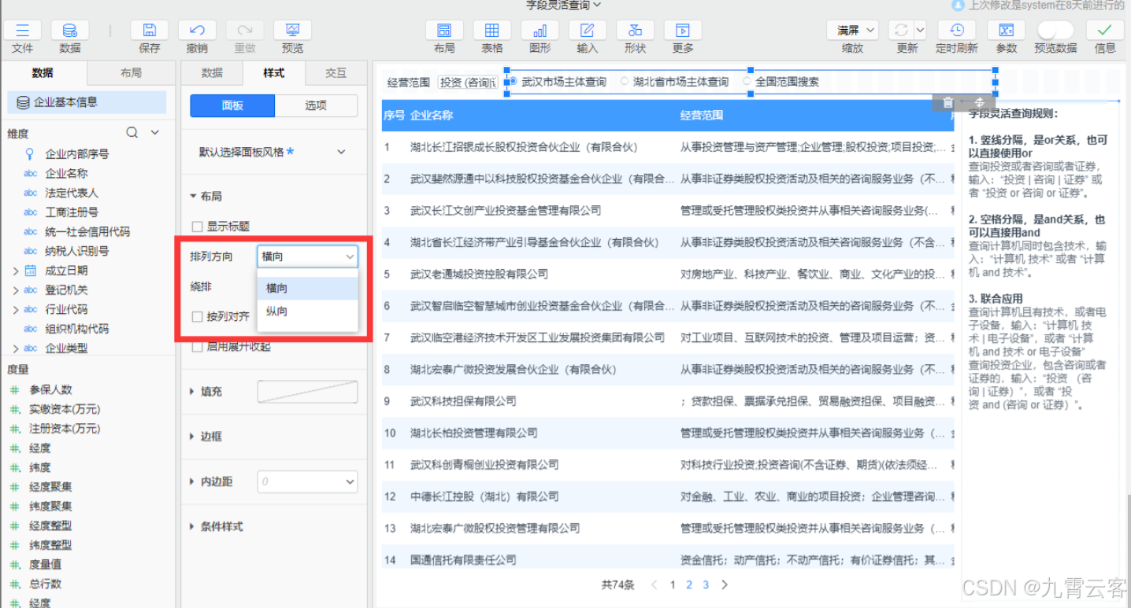Toggle the 预览数据 switch
Image resolution: width=1131 pixels, height=608 pixels.
[1055, 30]
